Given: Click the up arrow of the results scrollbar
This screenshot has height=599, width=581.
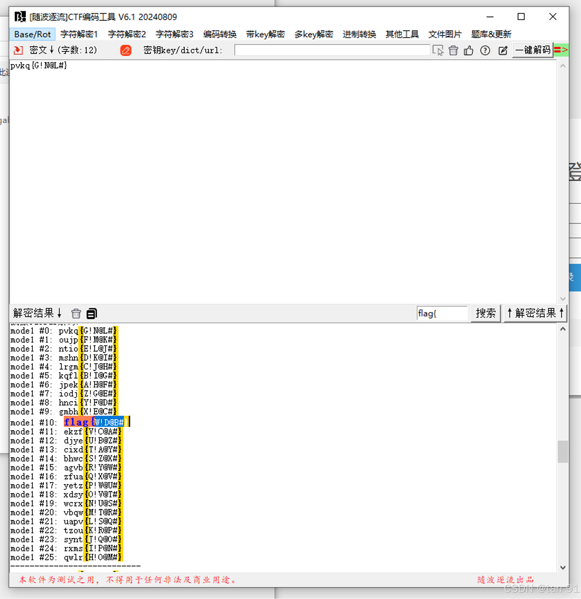Looking at the screenshot, I should tap(563, 329).
